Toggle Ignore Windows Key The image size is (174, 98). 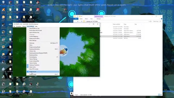[x=43, y=32]
